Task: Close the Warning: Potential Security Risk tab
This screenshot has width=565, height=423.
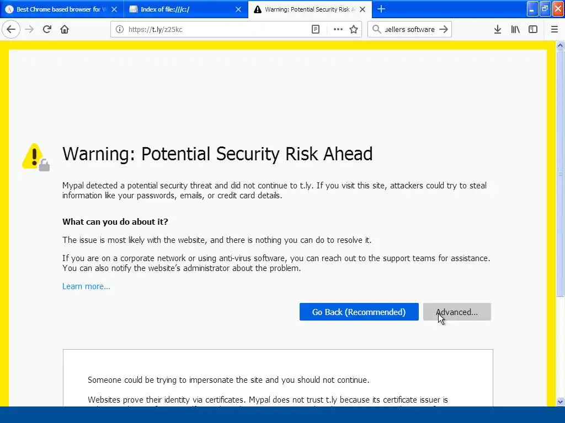Action: click(363, 9)
